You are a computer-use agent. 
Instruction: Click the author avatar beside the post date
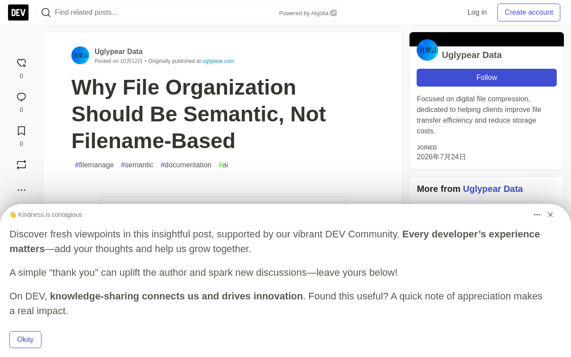[x=80, y=55]
